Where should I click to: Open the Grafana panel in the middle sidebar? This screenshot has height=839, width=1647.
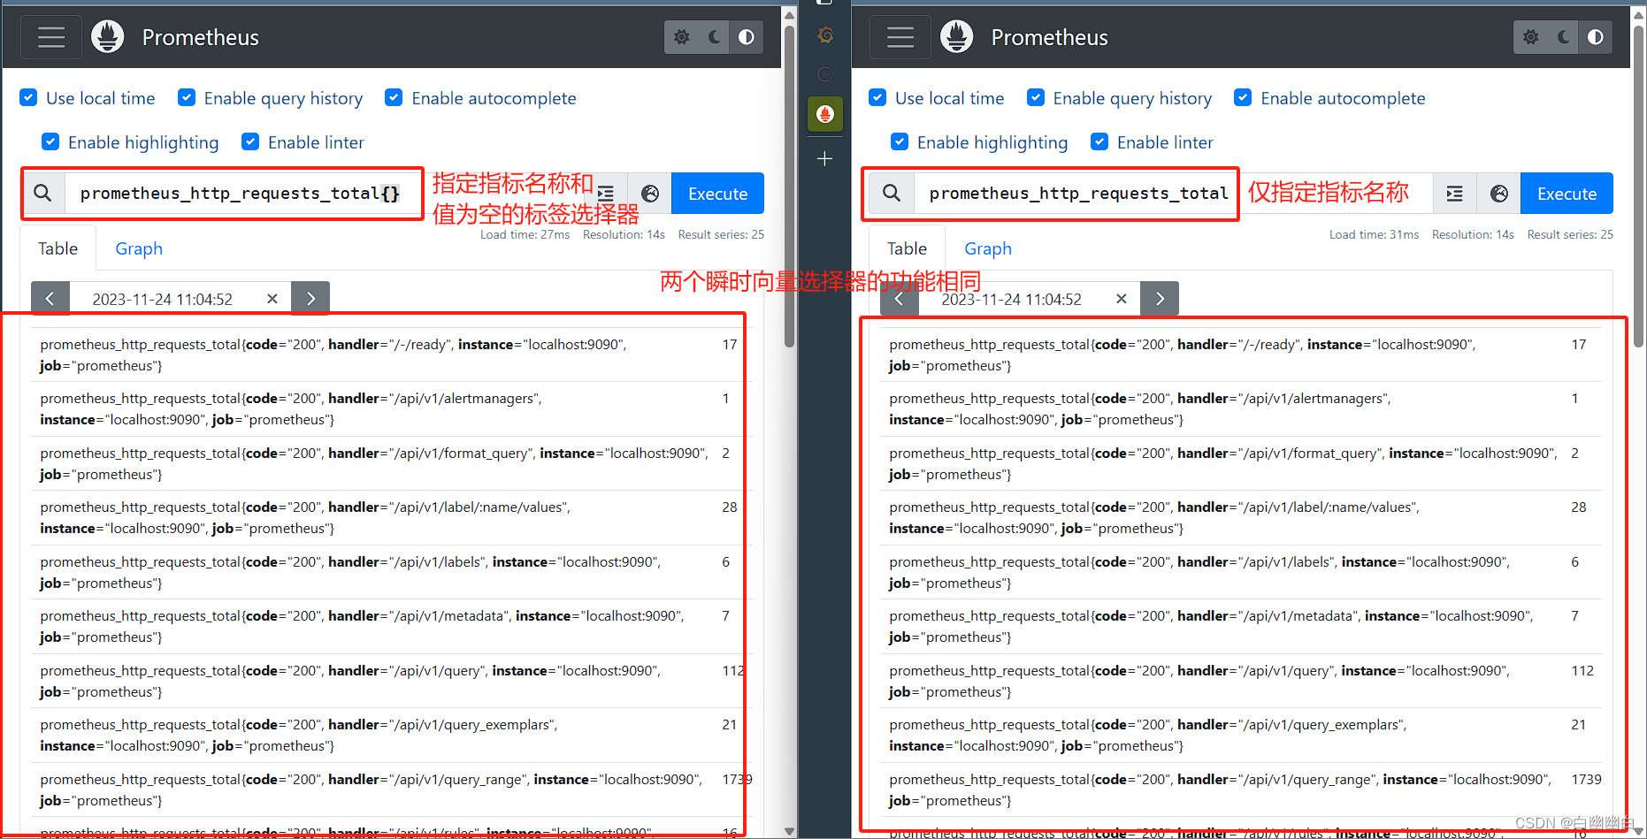825,35
